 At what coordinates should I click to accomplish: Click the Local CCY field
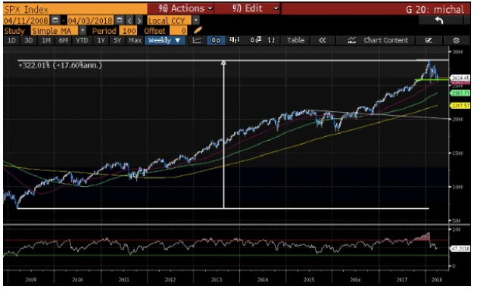coord(169,20)
